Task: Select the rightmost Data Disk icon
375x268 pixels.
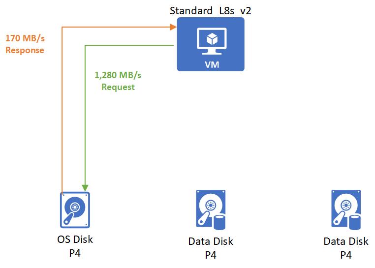Action: 346,210
